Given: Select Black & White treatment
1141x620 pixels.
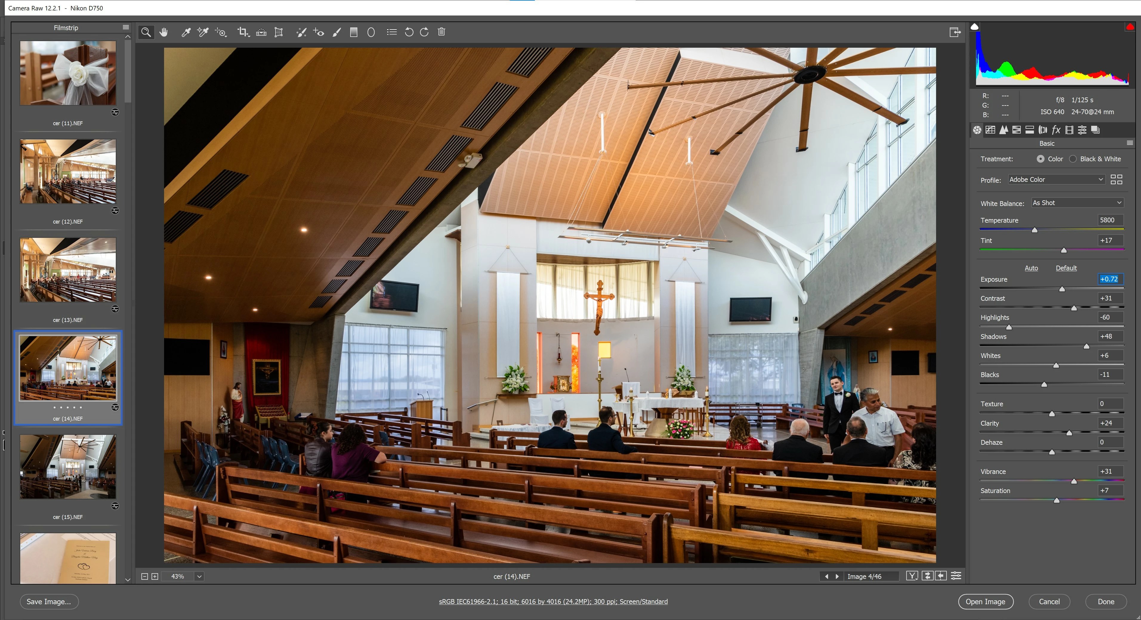Looking at the screenshot, I should click(x=1073, y=159).
